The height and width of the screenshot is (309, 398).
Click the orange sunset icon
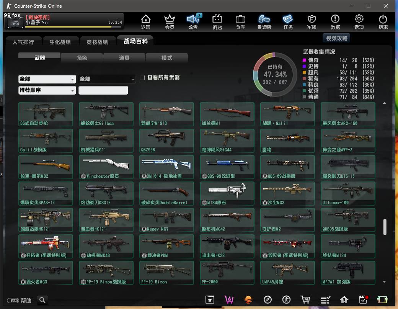(248, 300)
